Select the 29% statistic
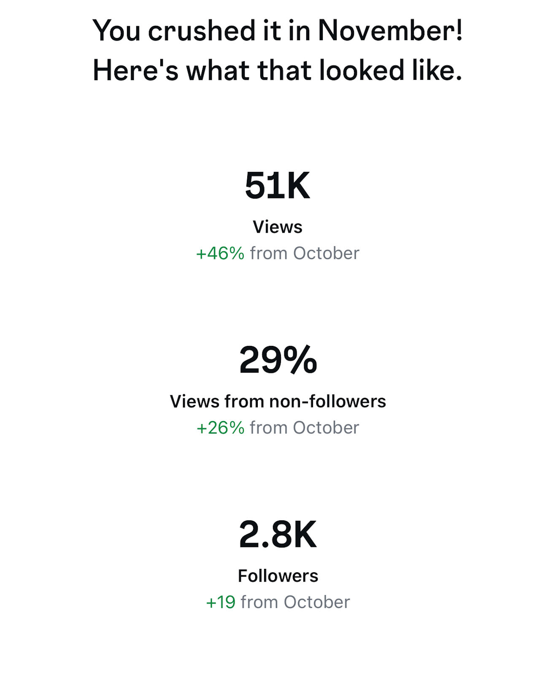Viewport: 556px width, 696px height. pos(278,360)
